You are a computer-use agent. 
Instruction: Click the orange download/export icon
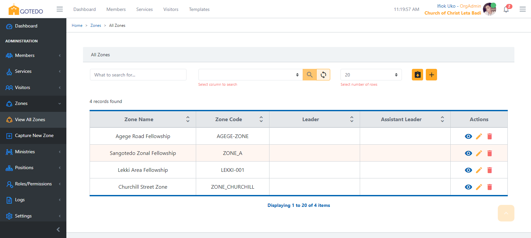[x=417, y=75]
